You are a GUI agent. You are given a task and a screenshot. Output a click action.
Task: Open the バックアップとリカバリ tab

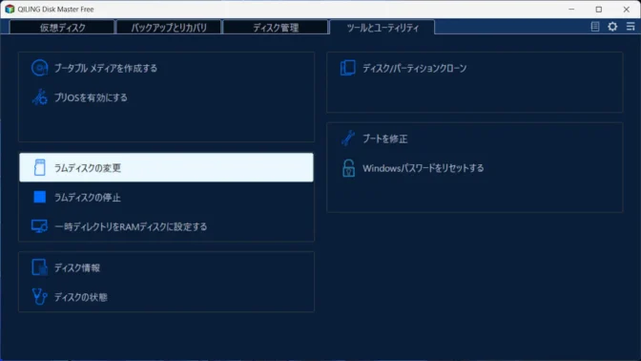tap(169, 28)
